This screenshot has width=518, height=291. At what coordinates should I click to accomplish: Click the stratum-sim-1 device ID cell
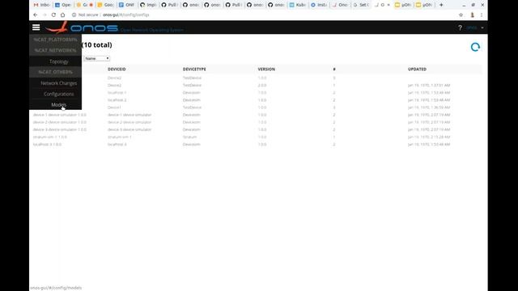click(x=120, y=137)
